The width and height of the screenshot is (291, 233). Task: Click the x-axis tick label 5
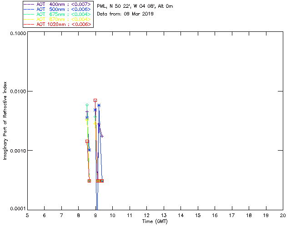pyautogui.click(x=27, y=215)
